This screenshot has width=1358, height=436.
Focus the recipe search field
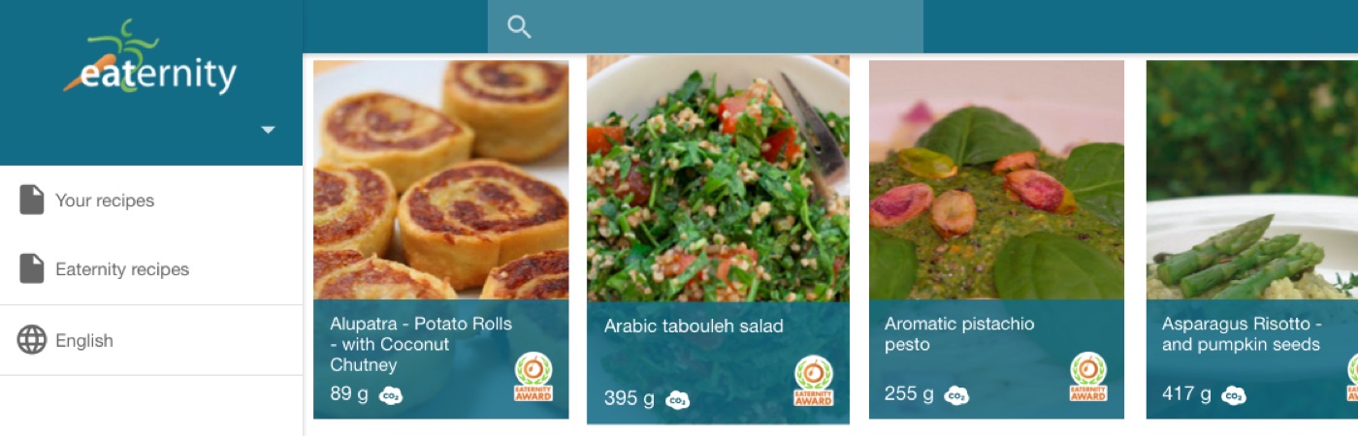[718, 27]
